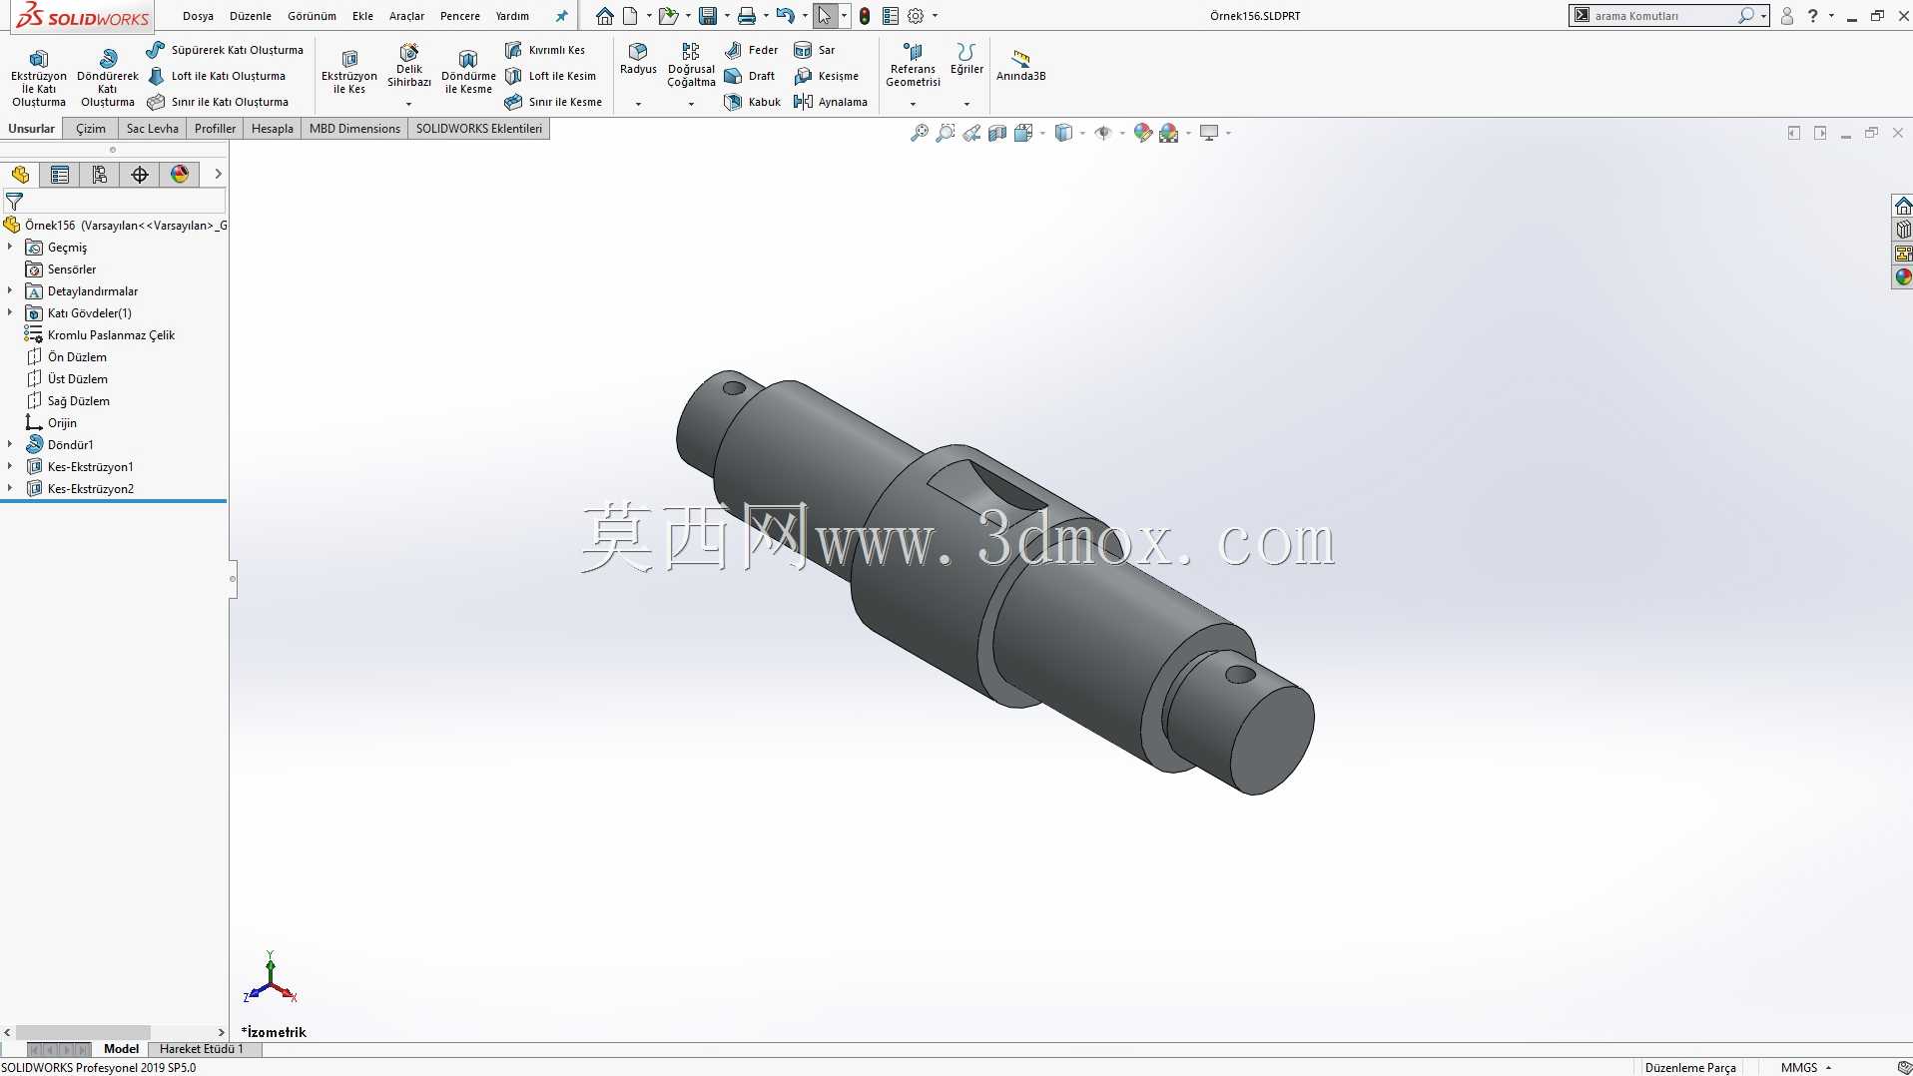The image size is (1913, 1076).
Task: Select Ekstrüzyon ile Katı Oluşturma tool
Action: (39, 78)
